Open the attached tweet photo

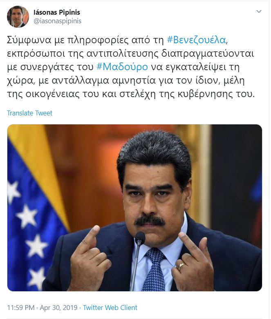[x=134, y=208]
